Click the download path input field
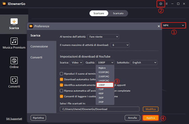Image resolution: width=189 pixels, height=124 pixels. pos(100,109)
